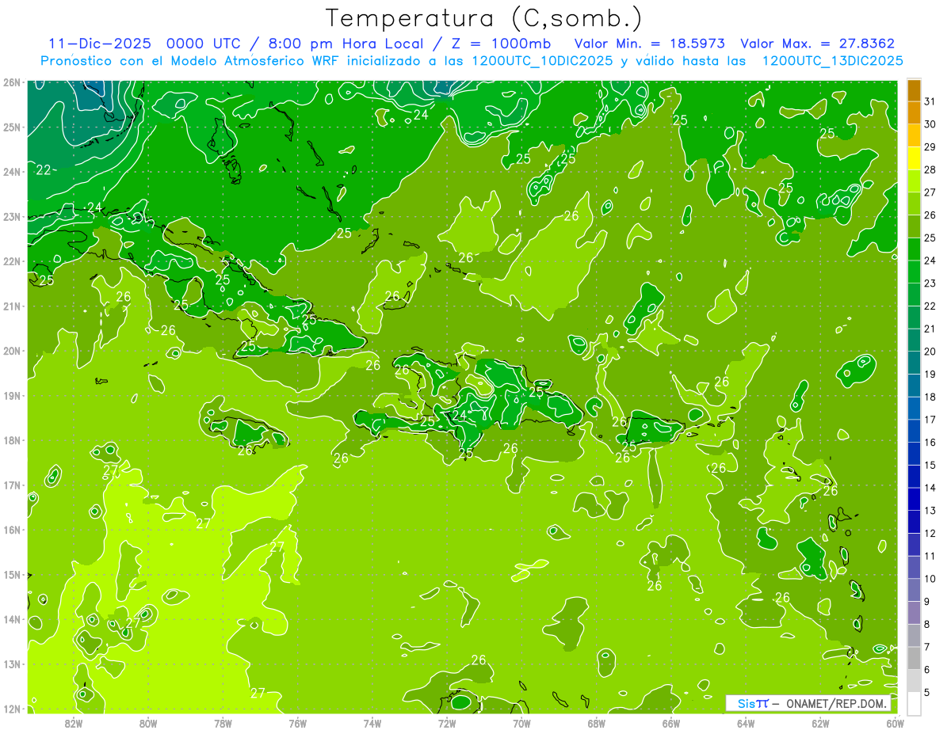
Task: Click the latitude axis label "24N"
Action: [12, 172]
